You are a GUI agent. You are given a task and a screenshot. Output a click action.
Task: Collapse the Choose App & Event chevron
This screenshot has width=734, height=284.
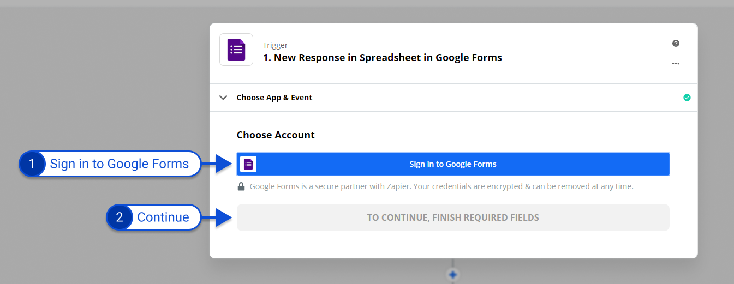tap(223, 98)
